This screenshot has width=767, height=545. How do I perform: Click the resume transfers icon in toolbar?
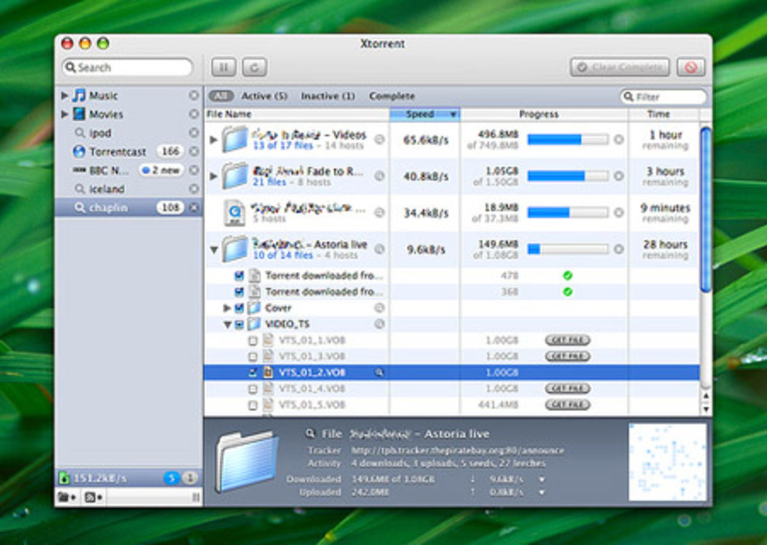pyautogui.click(x=255, y=67)
